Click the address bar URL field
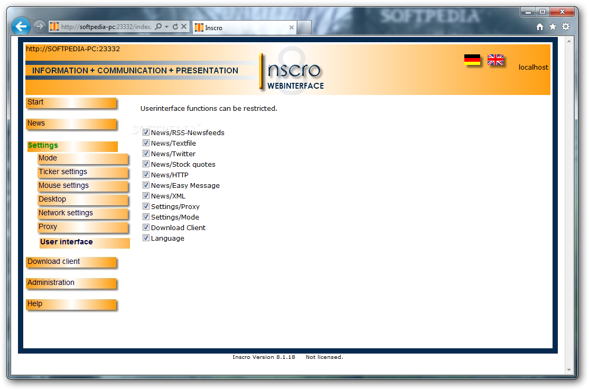 tap(106, 26)
